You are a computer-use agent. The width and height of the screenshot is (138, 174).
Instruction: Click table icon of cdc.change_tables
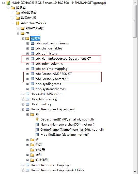point(32,48)
